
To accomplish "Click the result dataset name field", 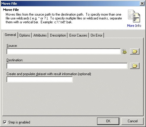I will [40, 79].
